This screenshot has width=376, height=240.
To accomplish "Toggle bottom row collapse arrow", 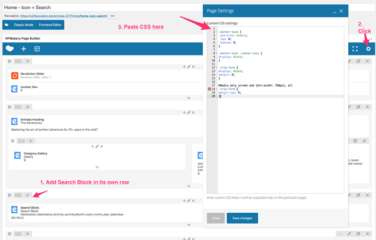I will point(340,233).
